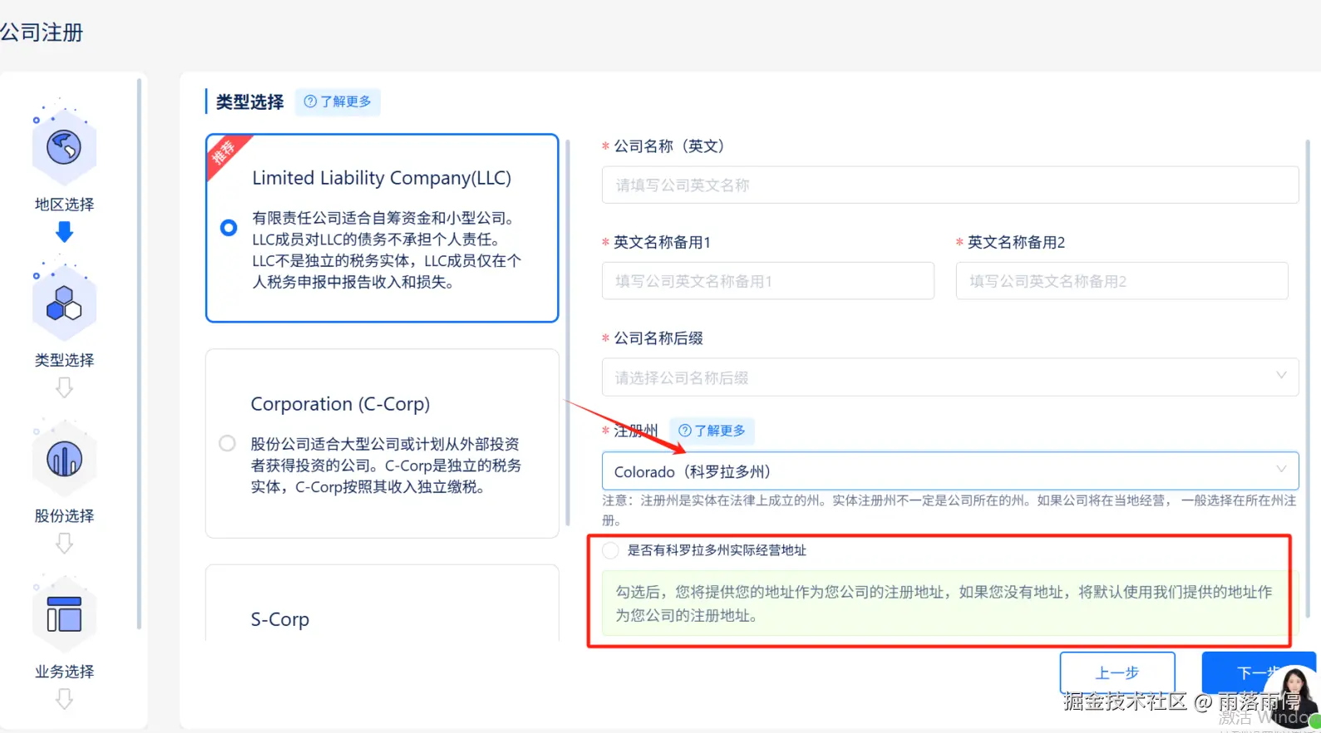Select the Limited Liability Company radio button
The image size is (1321, 733).
[229, 227]
